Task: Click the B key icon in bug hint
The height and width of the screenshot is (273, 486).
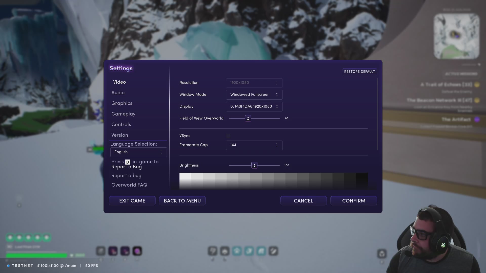Action: pyautogui.click(x=128, y=162)
